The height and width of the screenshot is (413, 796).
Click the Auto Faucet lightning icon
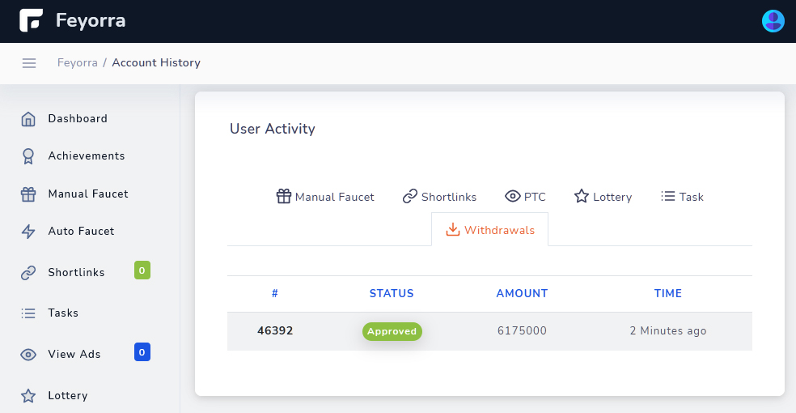tap(28, 232)
